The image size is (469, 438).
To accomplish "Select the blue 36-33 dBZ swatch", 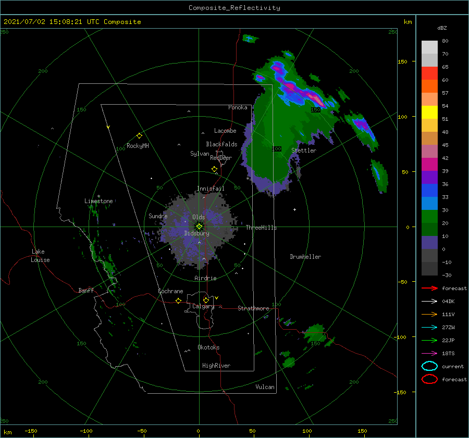I will click(x=429, y=191).
